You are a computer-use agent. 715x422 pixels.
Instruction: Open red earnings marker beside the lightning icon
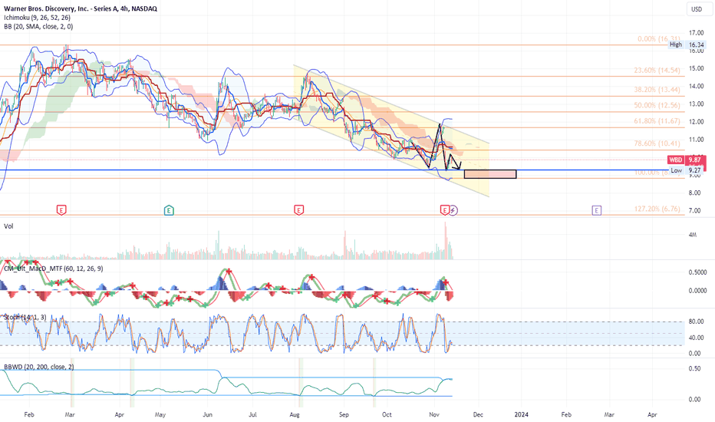pyautogui.click(x=445, y=210)
